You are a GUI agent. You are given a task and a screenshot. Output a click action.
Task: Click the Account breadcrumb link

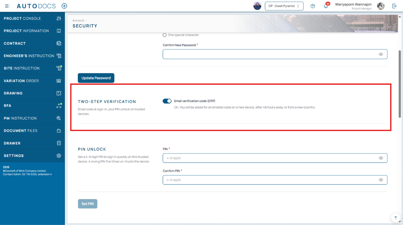pos(78,20)
